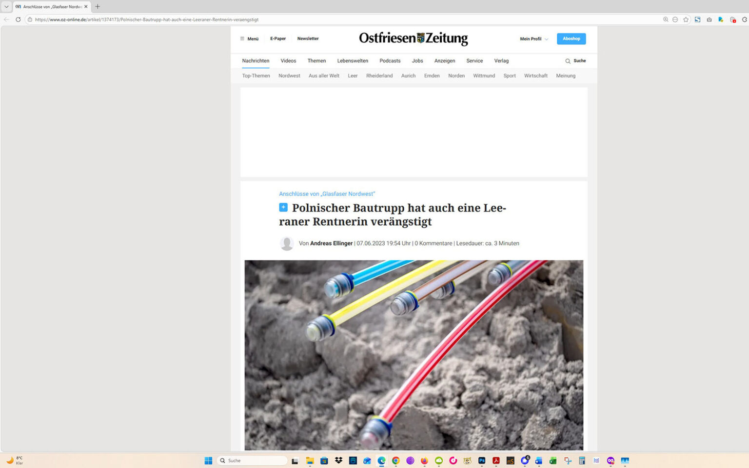Toggle the favorite star for this page
The width and height of the screenshot is (749, 468).
(686, 19)
